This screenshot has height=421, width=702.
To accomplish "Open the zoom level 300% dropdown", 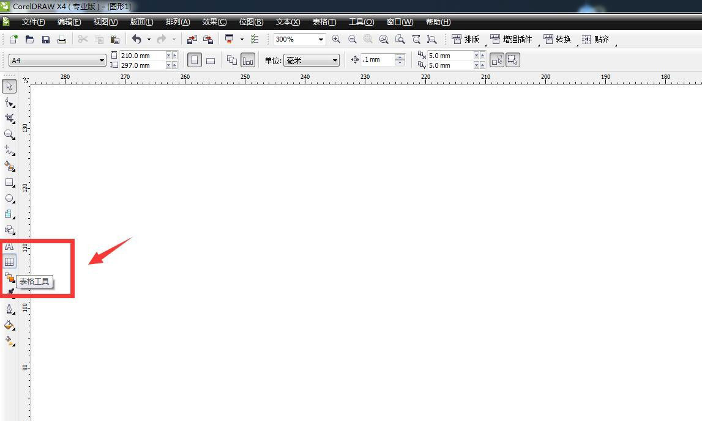I will click(x=320, y=39).
